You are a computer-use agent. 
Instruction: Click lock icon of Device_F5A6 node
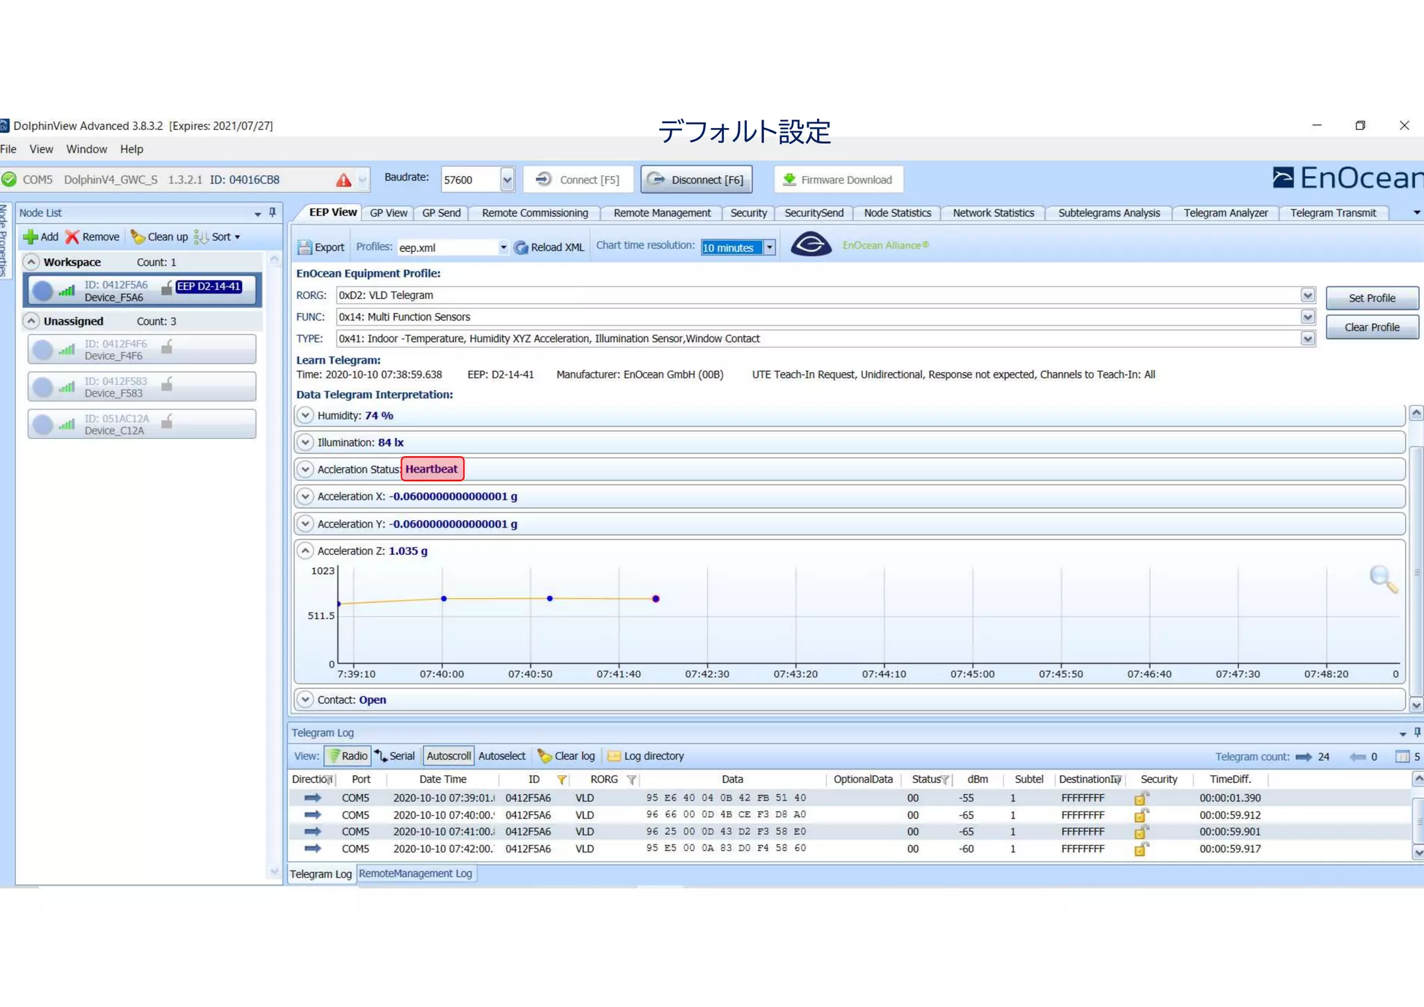[x=167, y=288]
